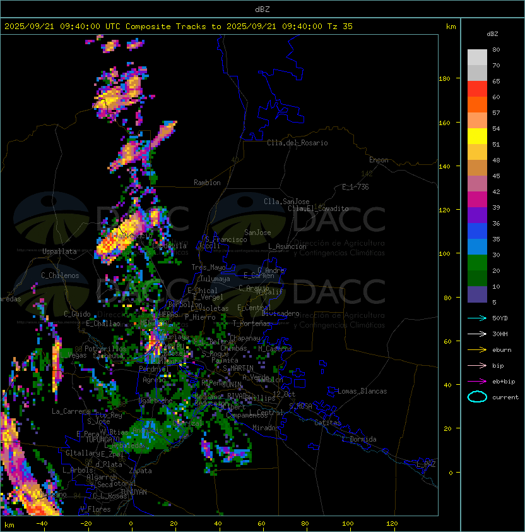The height and width of the screenshot is (532, 525).
Task: Click the green 20 dBZ legend swatch
Action: point(477,263)
